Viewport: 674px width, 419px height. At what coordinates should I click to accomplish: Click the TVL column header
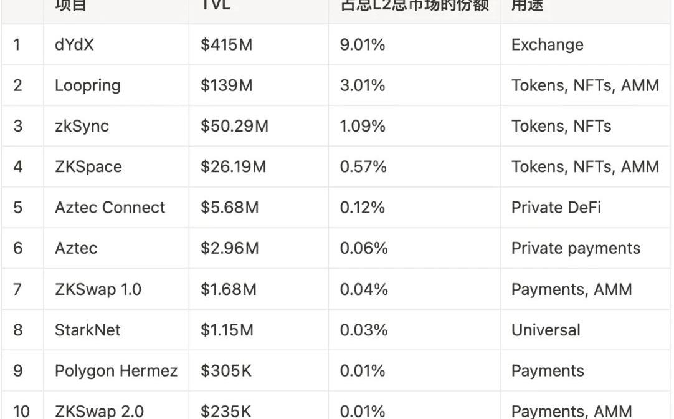coord(216,6)
